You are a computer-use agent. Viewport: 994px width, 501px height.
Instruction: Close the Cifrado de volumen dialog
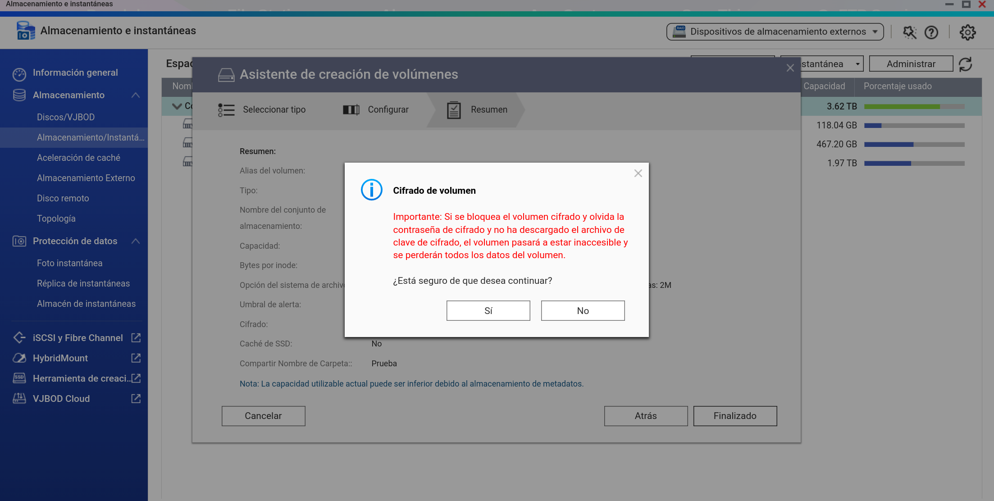(x=638, y=173)
